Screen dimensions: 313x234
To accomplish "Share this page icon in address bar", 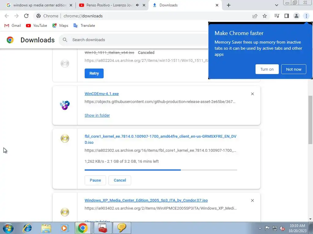I will click(255, 16).
